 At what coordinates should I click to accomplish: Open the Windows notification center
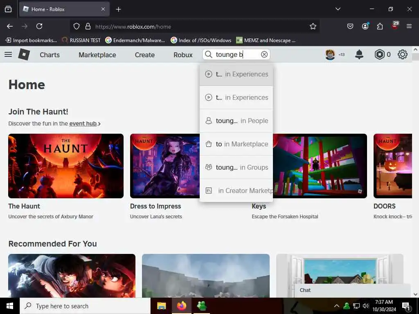[x=406, y=306]
